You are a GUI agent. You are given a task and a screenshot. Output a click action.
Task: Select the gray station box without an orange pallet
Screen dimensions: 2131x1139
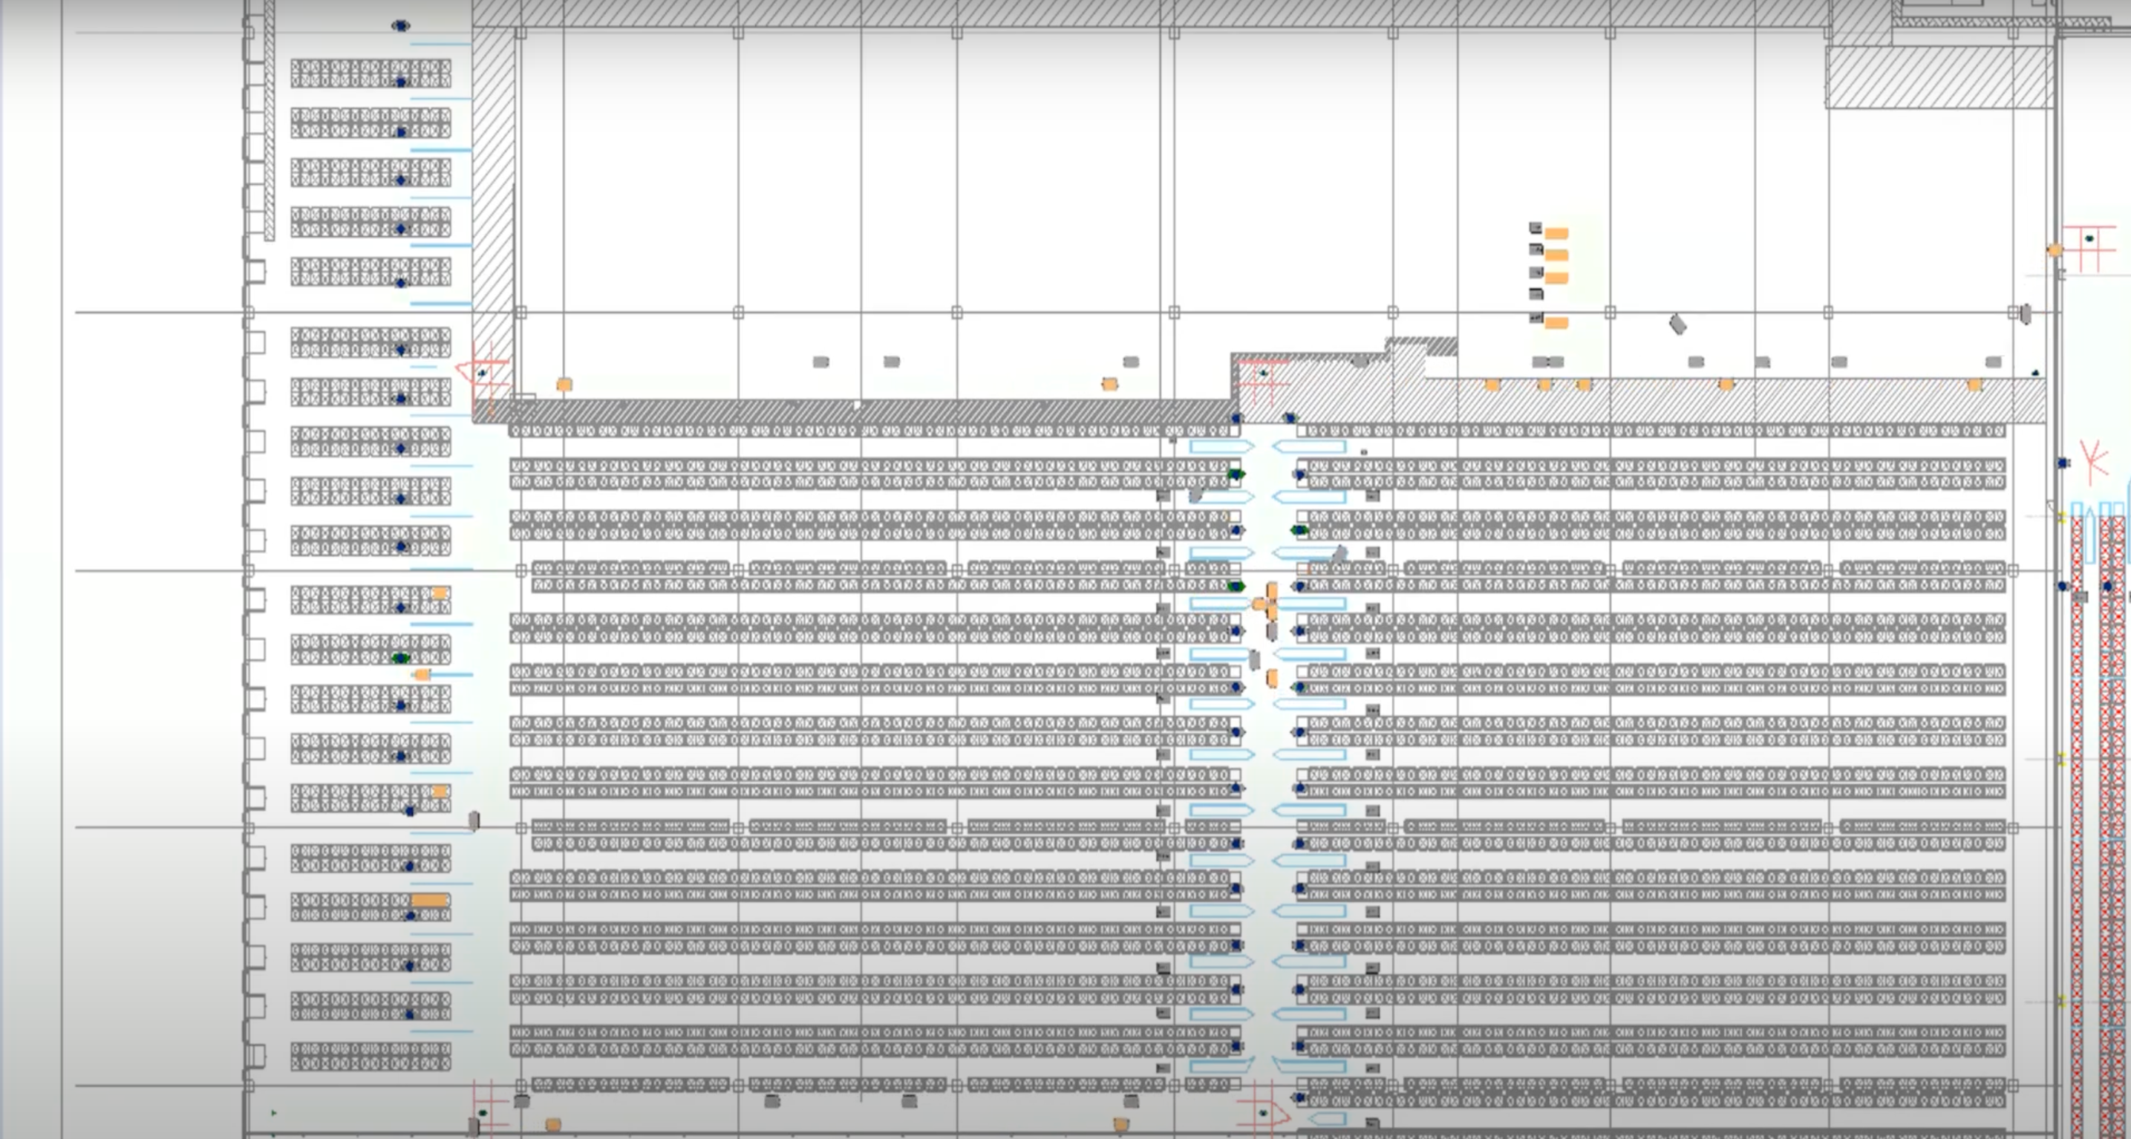coord(1536,293)
